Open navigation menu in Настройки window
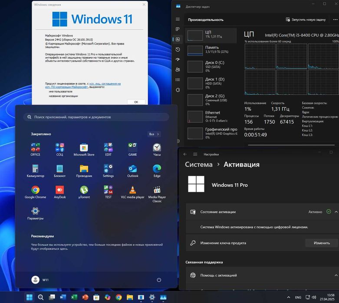Image resolution: width=339 pixels, height=303 pixels. coord(195,154)
